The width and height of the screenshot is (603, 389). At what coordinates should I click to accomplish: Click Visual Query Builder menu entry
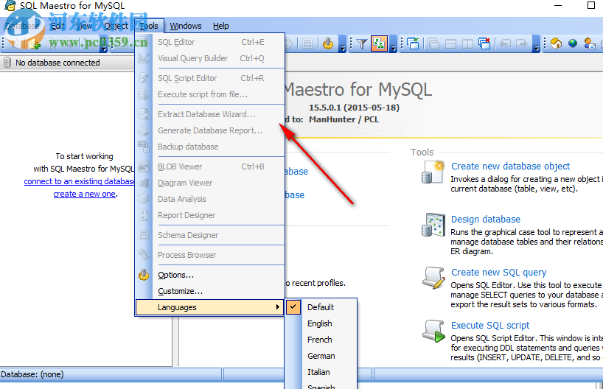(x=210, y=58)
